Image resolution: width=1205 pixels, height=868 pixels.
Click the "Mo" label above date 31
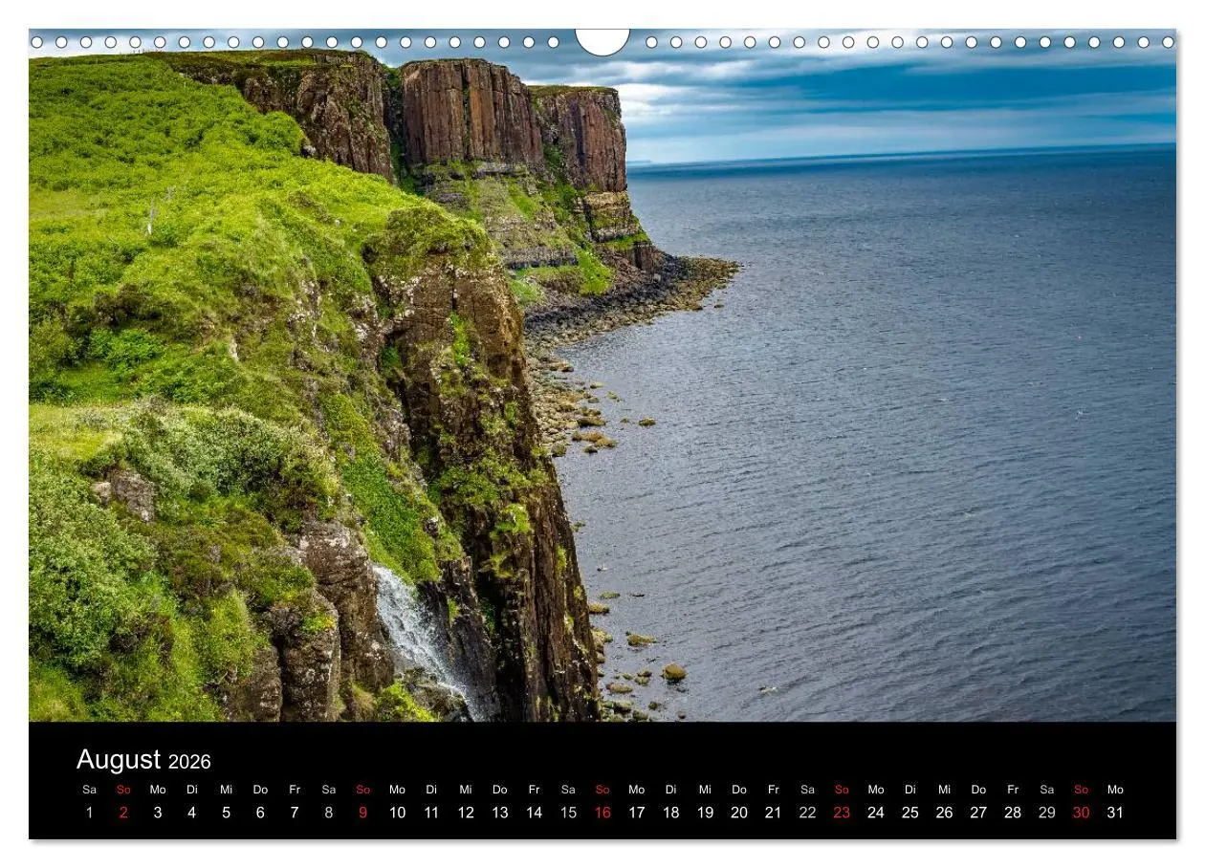[x=1115, y=790]
